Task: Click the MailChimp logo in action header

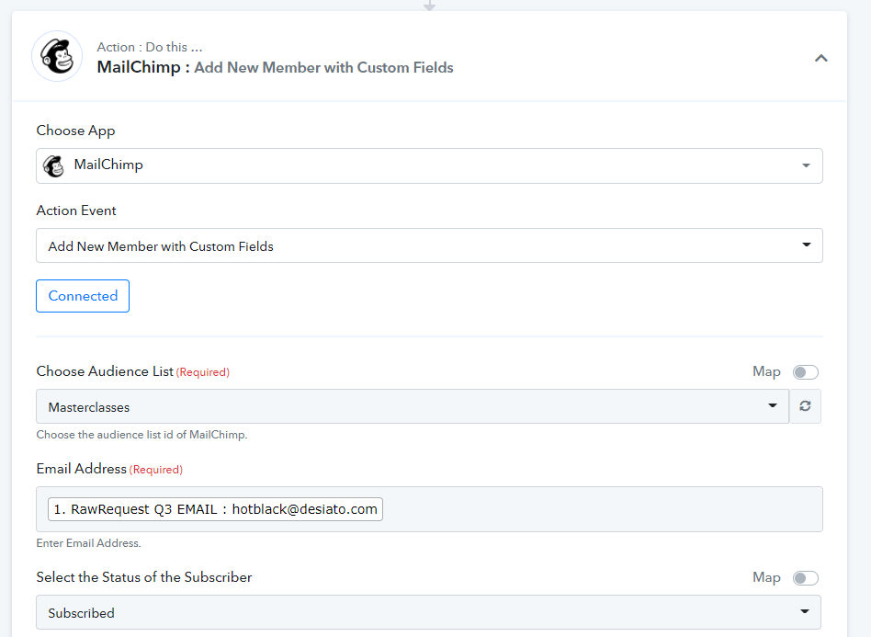Action: click(57, 56)
